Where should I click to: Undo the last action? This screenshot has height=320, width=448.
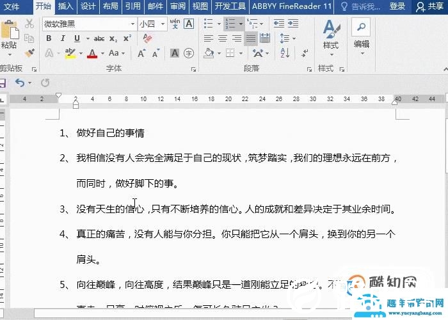20,83
